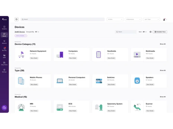Show Details for Handhelds
The image size is (173, 129).
(111, 58)
